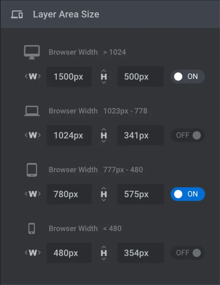Enable the laptop size toggle
The image size is (220, 285).
pos(187,135)
